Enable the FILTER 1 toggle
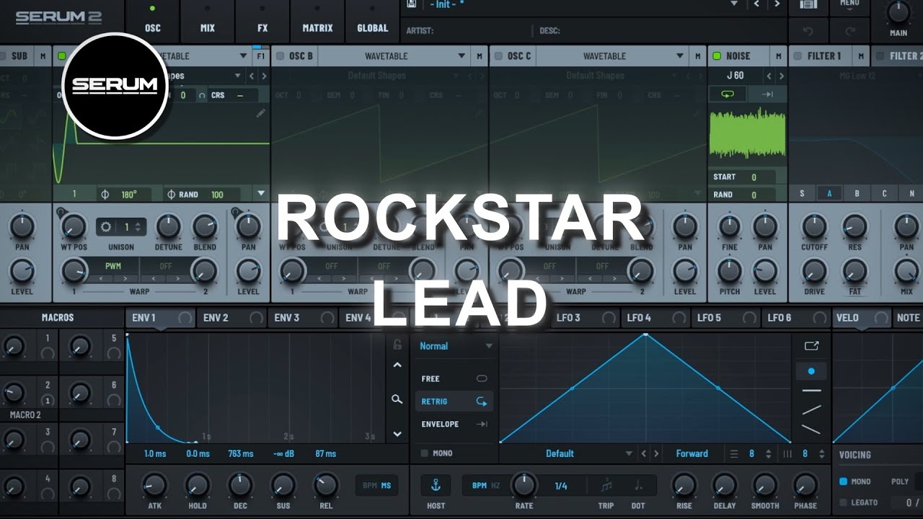 [798, 56]
